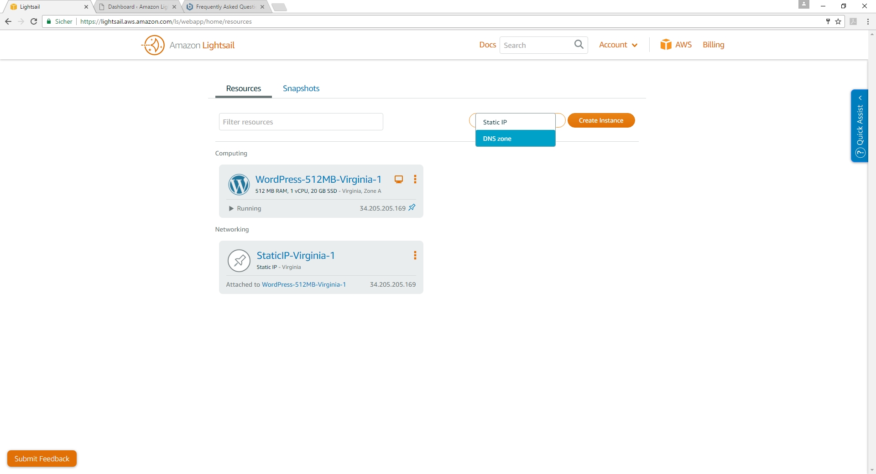Screen dimensions: 876x474
Task: Expand the Account dropdown
Action: [618, 45]
